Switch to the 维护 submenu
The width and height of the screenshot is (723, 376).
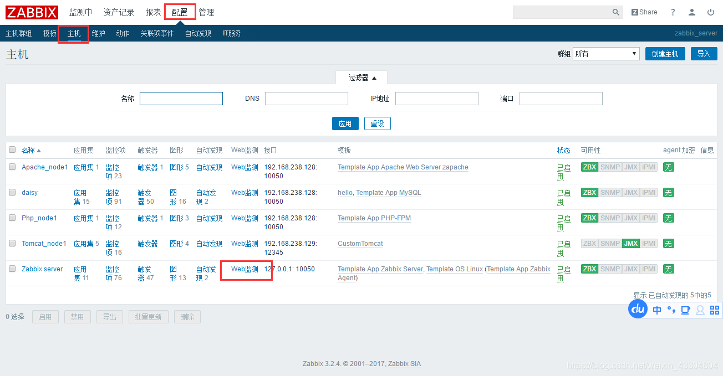(98, 33)
